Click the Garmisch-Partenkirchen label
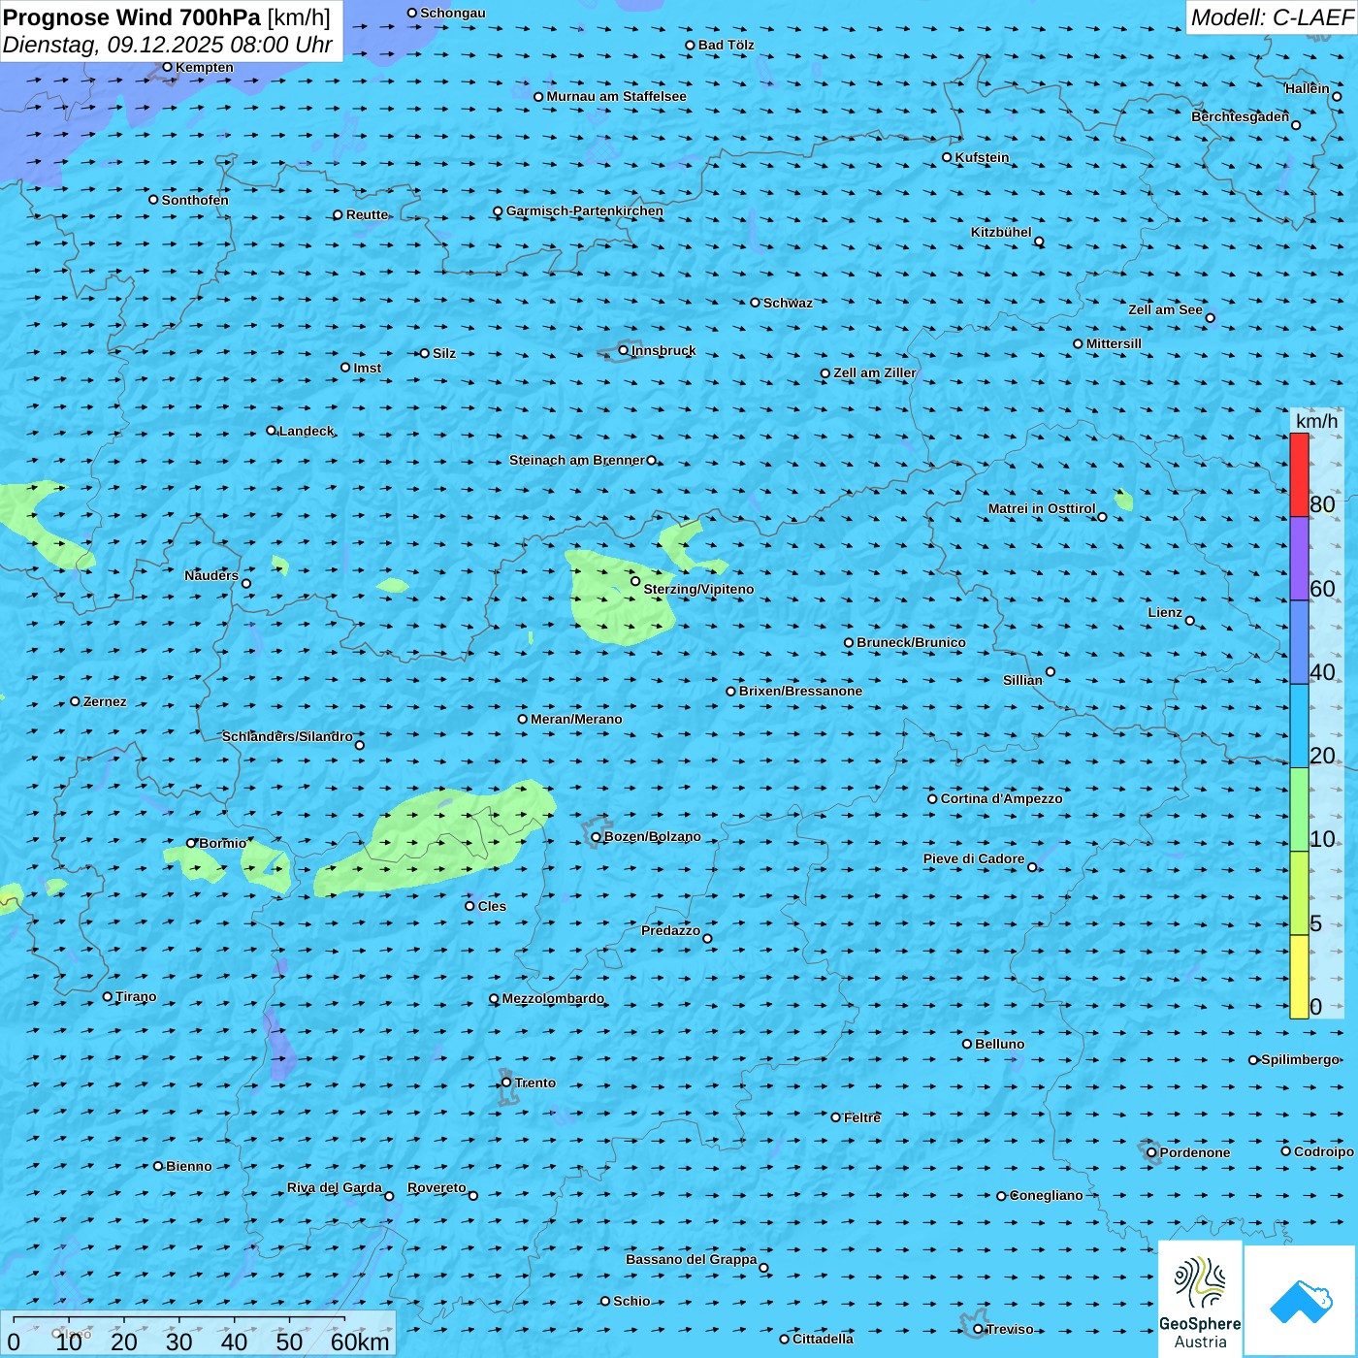 tap(585, 210)
